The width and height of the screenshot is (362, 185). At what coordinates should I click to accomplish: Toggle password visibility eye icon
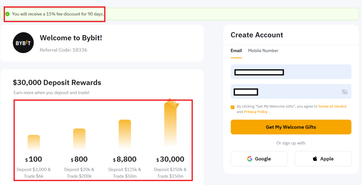click(x=344, y=92)
